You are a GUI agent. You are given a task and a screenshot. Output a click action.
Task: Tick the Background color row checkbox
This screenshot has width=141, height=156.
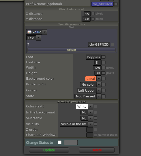pos(104,79)
